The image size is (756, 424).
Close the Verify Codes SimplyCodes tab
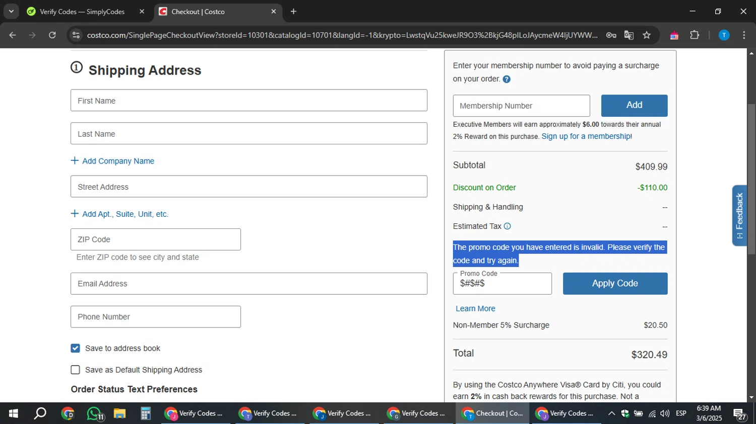coord(142,12)
